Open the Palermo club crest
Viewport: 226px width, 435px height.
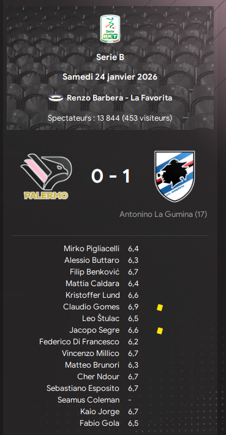point(46,176)
